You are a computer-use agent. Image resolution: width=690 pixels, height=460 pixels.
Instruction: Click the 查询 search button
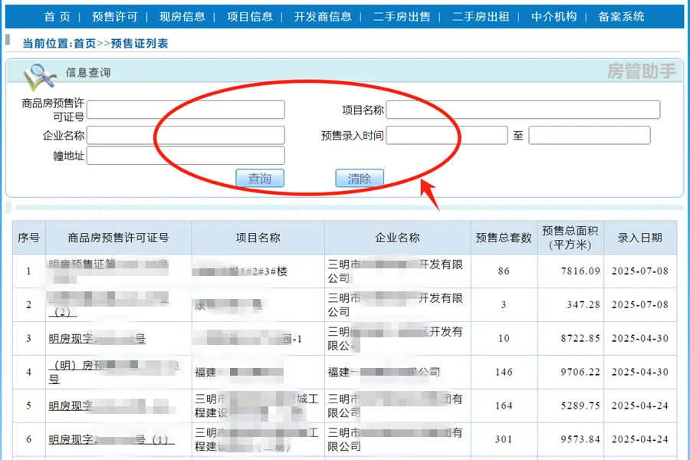coord(259,179)
